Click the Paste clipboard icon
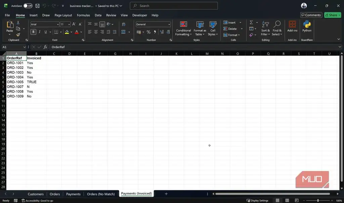The image size is (344, 203). pyautogui.click(x=10, y=24)
